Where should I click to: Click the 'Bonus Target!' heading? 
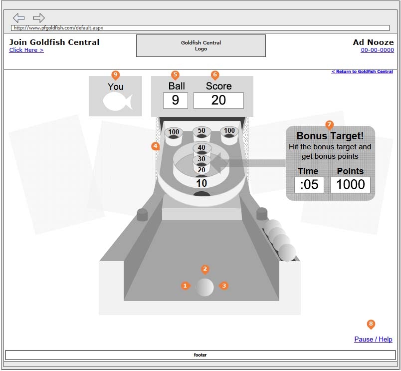click(x=330, y=136)
